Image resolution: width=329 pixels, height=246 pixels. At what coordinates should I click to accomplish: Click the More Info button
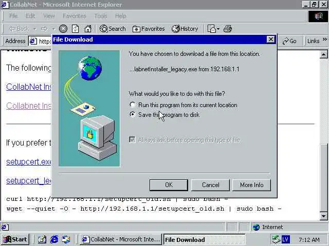[x=251, y=185]
